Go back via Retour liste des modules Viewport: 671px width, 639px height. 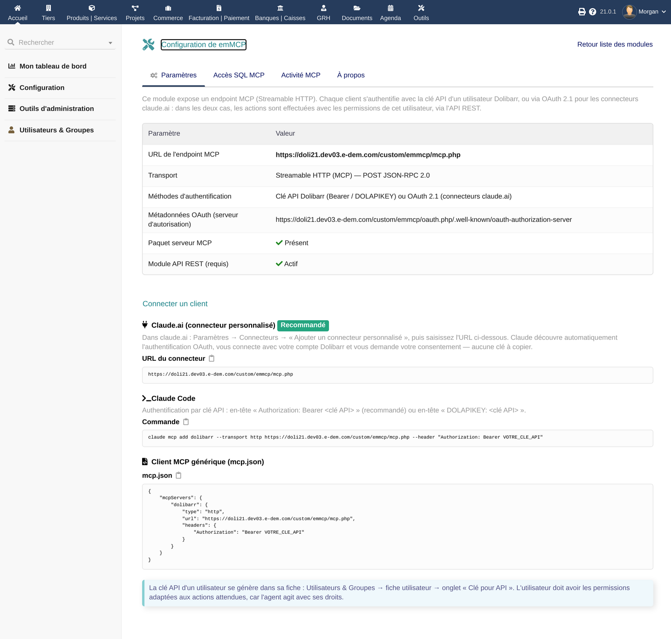615,44
